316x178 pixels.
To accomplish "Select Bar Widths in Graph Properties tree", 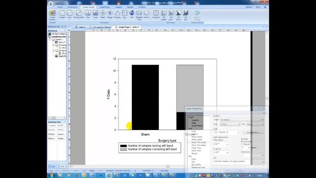I will (196, 165).
